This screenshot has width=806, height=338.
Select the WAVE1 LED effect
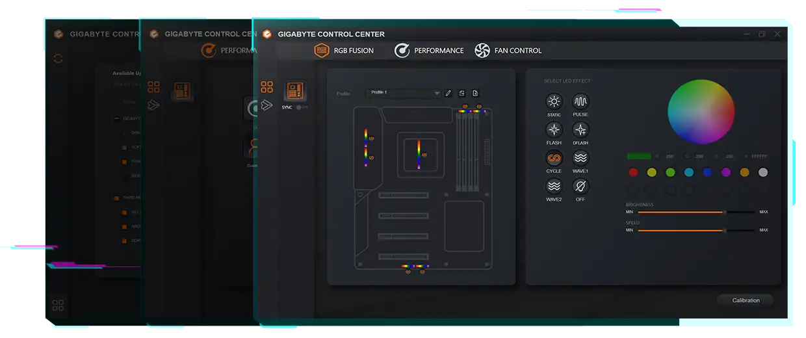coord(580,158)
